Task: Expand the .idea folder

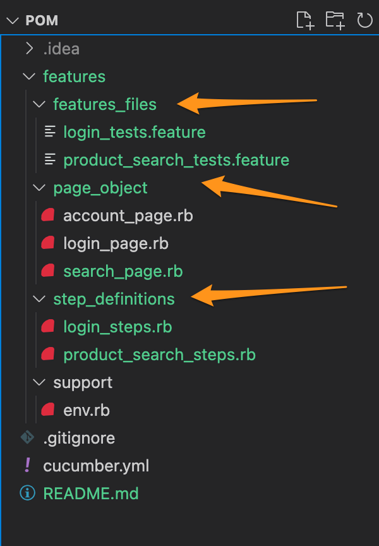Action: (28, 49)
